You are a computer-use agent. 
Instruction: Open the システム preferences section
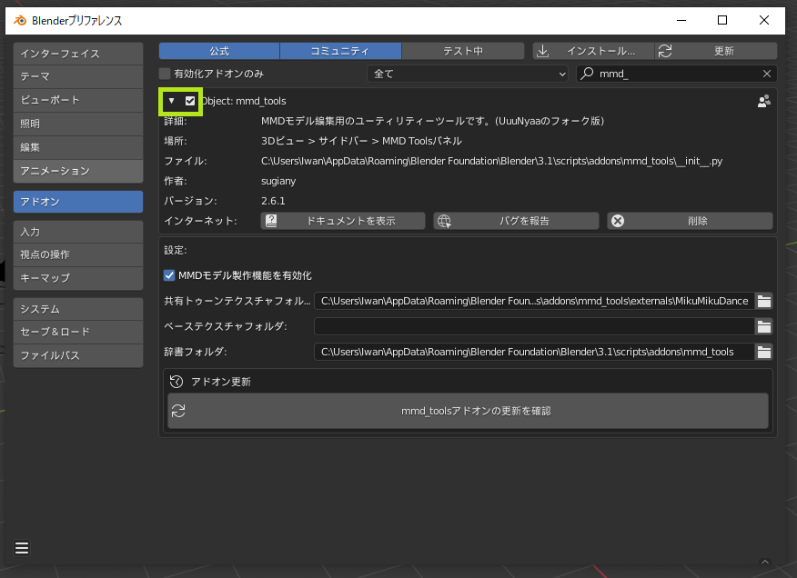(x=78, y=309)
